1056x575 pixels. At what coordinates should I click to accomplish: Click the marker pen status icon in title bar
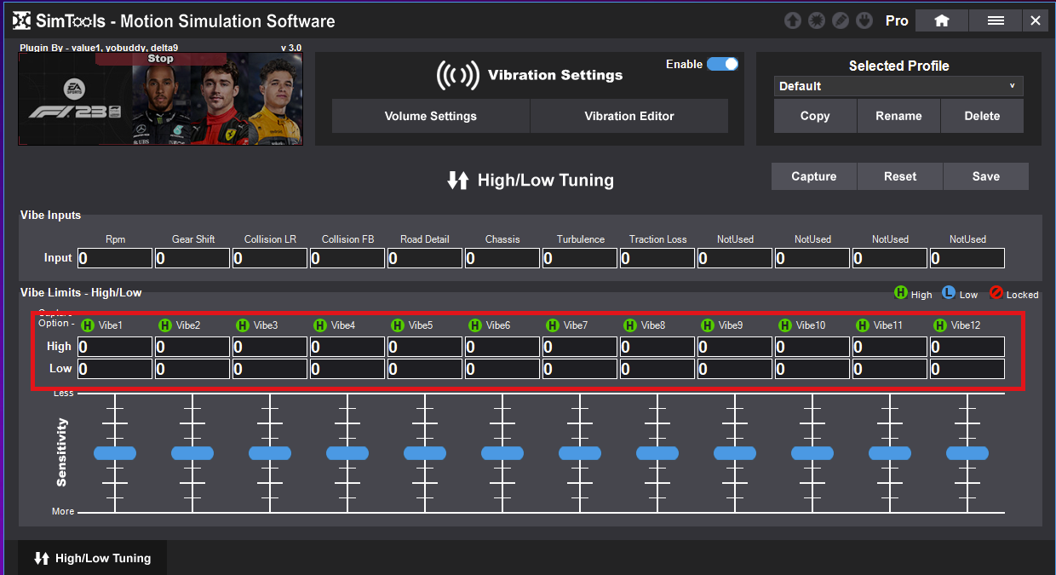pos(841,20)
